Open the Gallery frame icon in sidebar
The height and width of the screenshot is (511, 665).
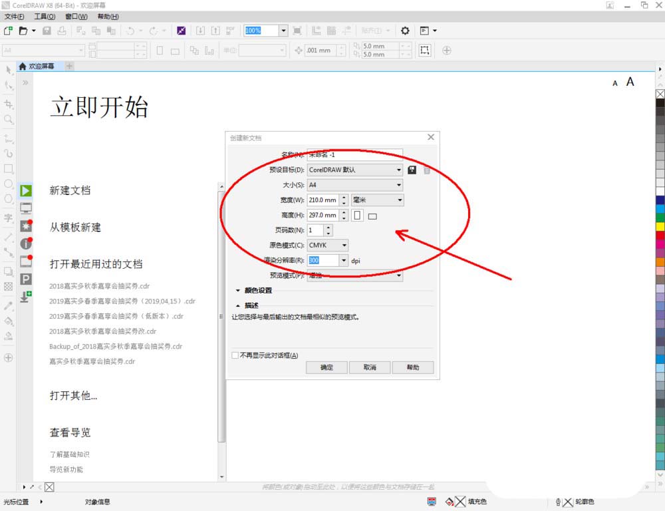pos(26,261)
